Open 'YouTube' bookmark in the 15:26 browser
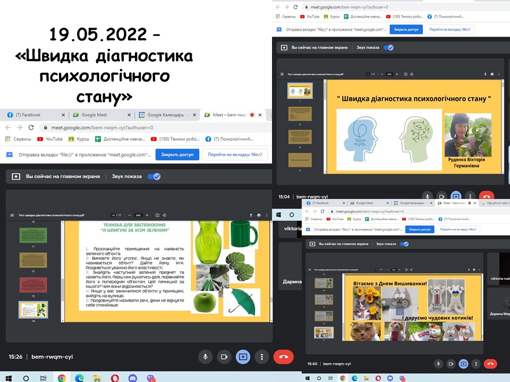 pos(50,138)
